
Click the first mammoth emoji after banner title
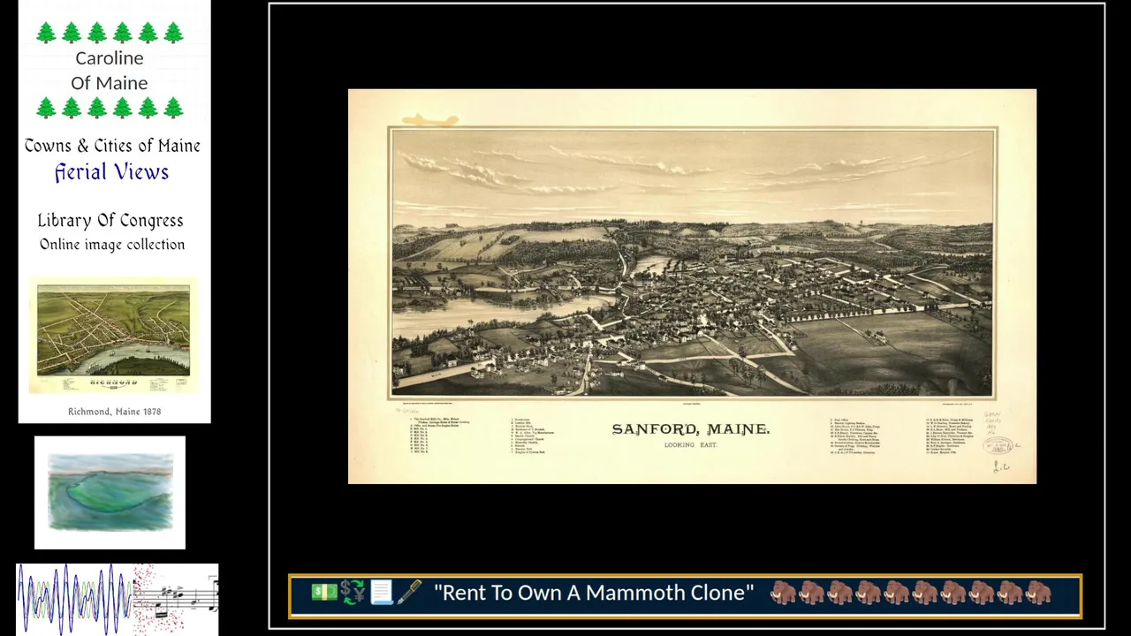[783, 593]
